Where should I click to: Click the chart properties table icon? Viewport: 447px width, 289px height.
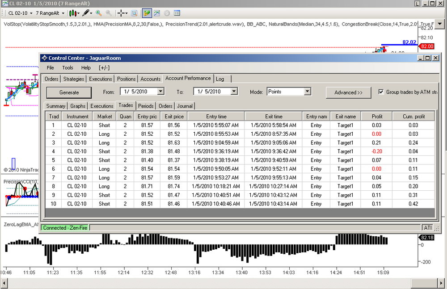tap(177, 13)
